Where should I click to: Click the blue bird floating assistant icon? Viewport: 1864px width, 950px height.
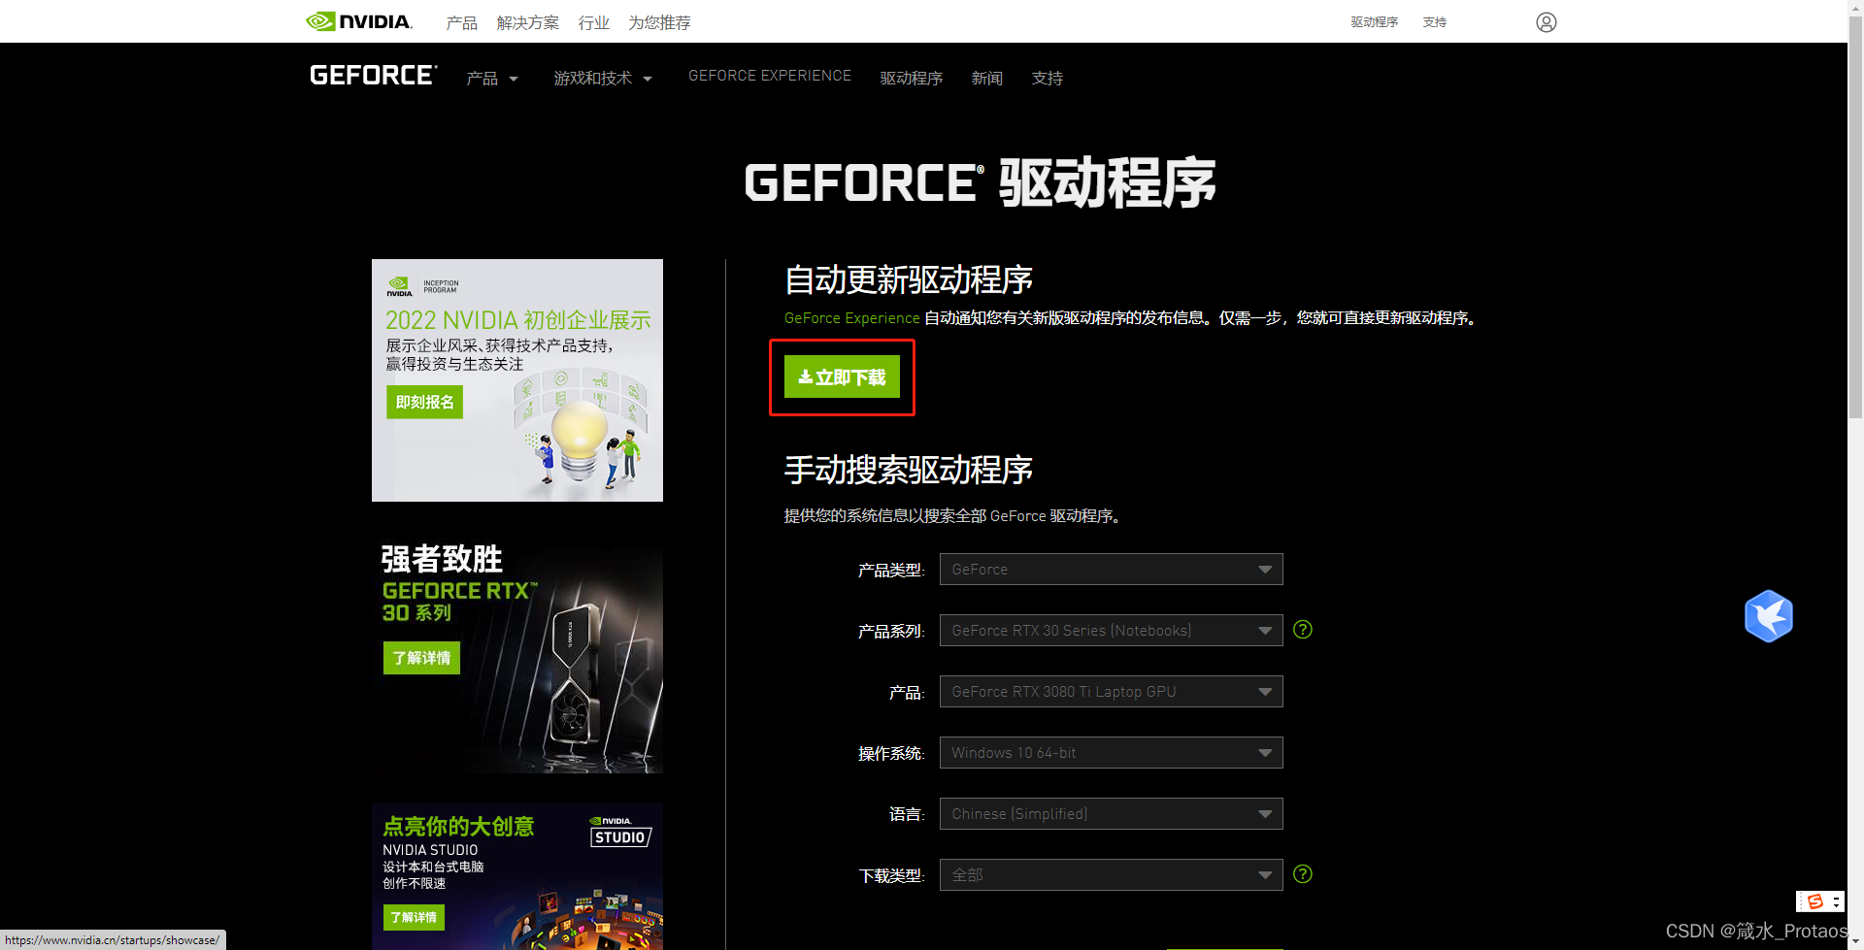pyautogui.click(x=1768, y=616)
